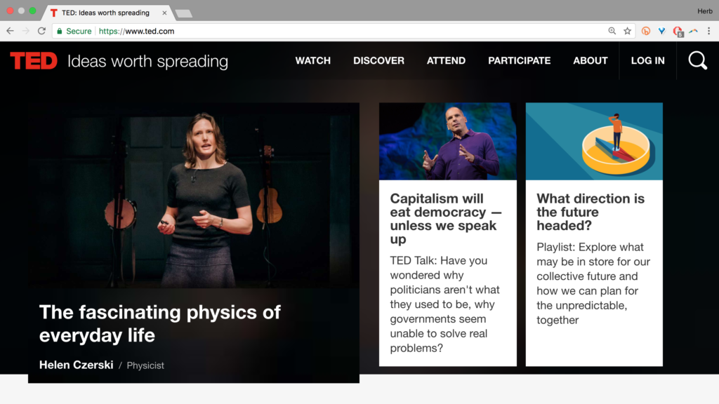Viewport: 719px width, 404px height.
Task: Click the green secure padlock icon
Action: tap(59, 31)
